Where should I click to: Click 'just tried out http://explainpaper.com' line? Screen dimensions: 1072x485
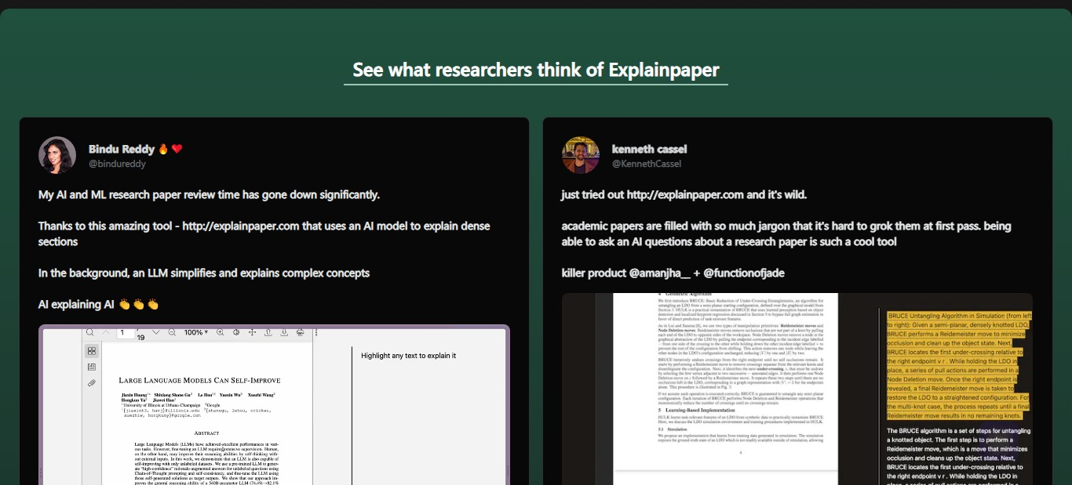click(x=684, y=194)
